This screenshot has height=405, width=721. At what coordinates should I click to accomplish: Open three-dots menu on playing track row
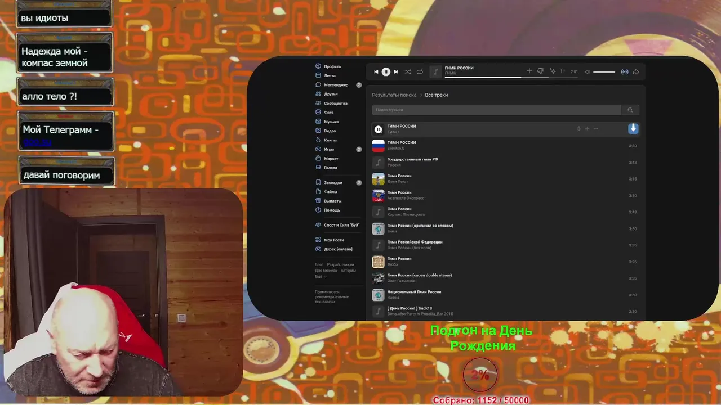tap(596, 129)
